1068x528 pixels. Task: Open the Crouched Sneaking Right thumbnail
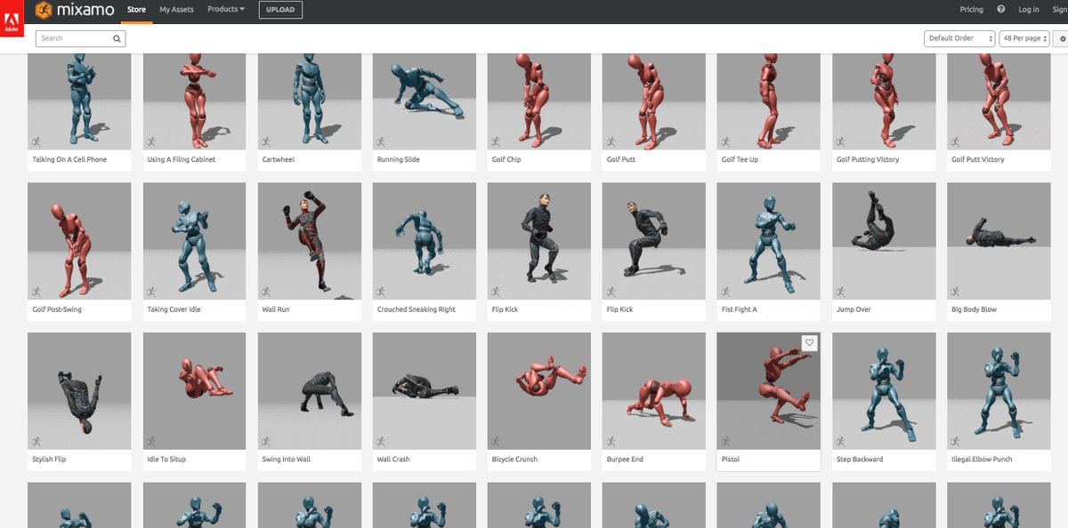tap(425, 241)
